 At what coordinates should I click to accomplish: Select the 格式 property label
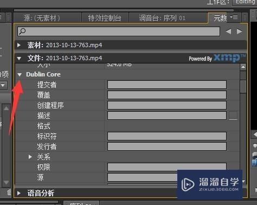pyautogui.click(x=43, y=126)
